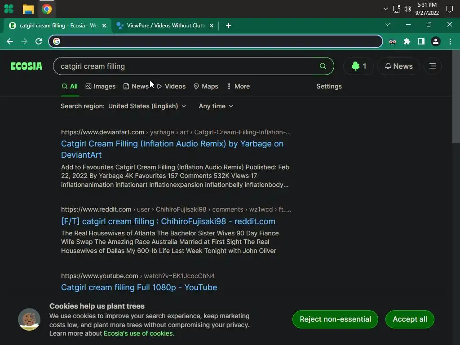Open the Any time filter dropdown

pyautogui.click(x=216, y=106)
